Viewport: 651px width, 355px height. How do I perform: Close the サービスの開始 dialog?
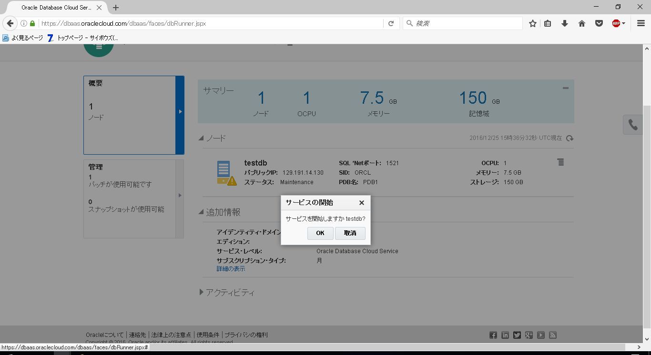click(362, 203)
